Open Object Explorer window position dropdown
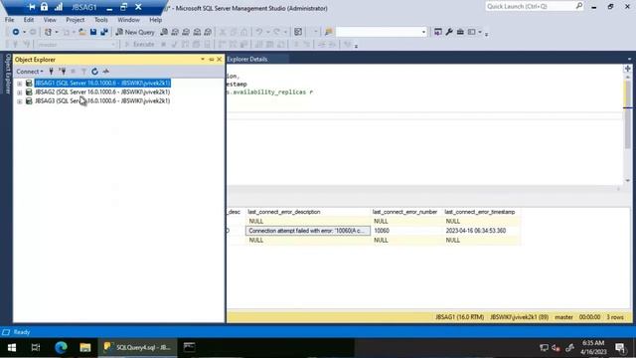Screen dimensions: 636x358 (x=203, y=60)
